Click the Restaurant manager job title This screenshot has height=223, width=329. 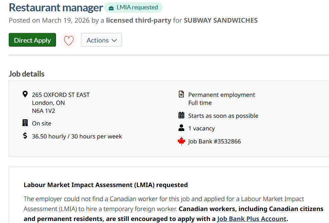point(56,7)
